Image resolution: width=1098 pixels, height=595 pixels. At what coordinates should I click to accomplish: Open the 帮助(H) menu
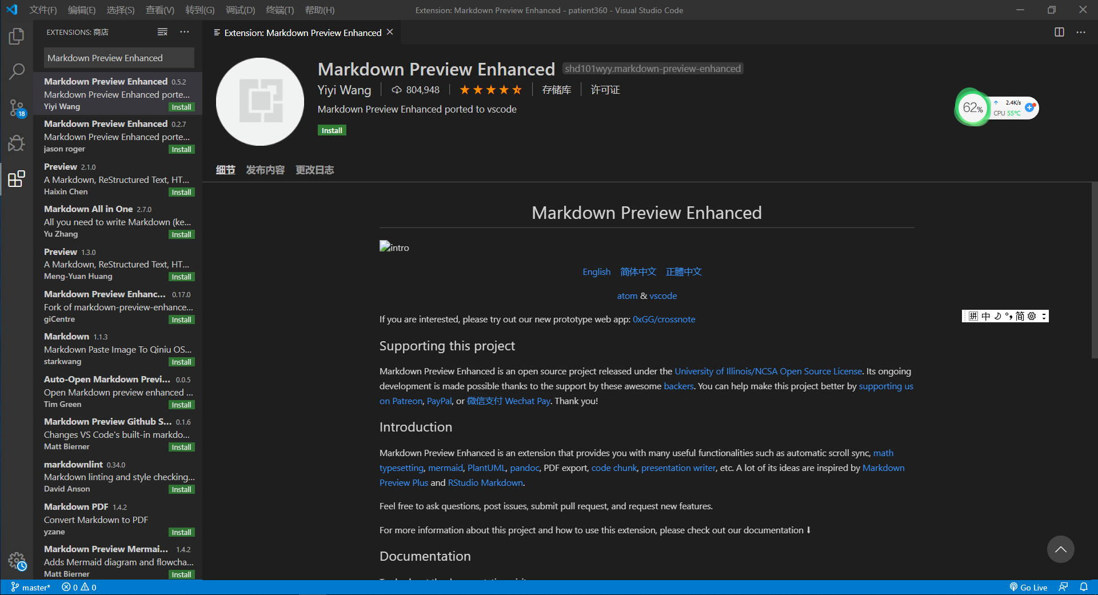click(x=320, y=10)
